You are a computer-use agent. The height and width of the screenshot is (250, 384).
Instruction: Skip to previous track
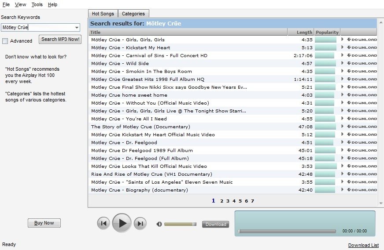103,223
